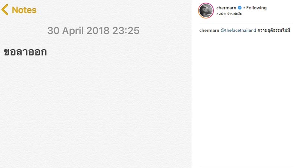The image size is (297, 168).
Task: Click the Notes back label
Action: coord(24,10)
